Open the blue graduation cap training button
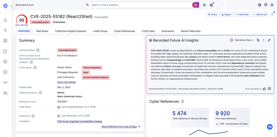Viewport: 277px width, 137px height. (270, 127)
